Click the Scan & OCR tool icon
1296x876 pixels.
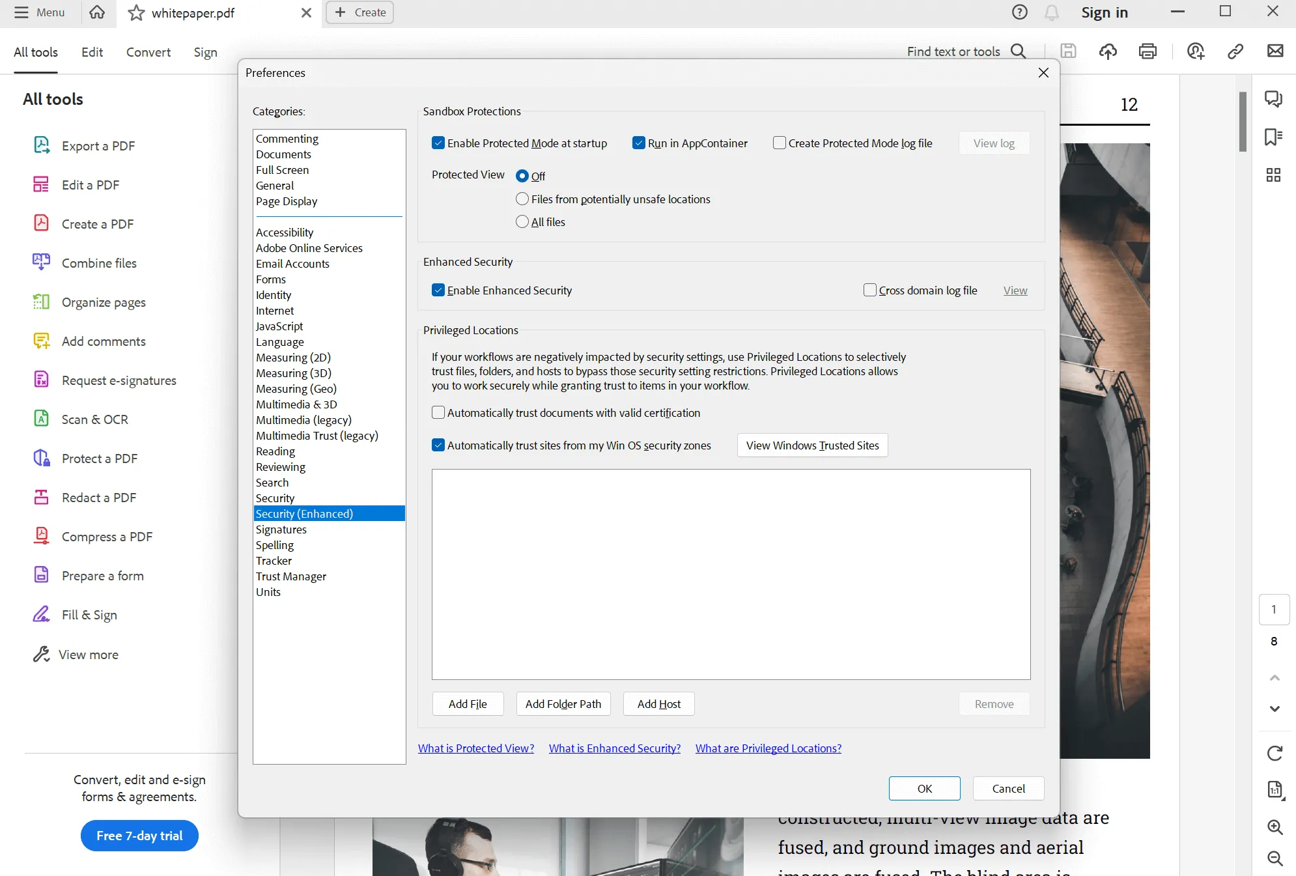pyautogui.click(x=42, y=419)
